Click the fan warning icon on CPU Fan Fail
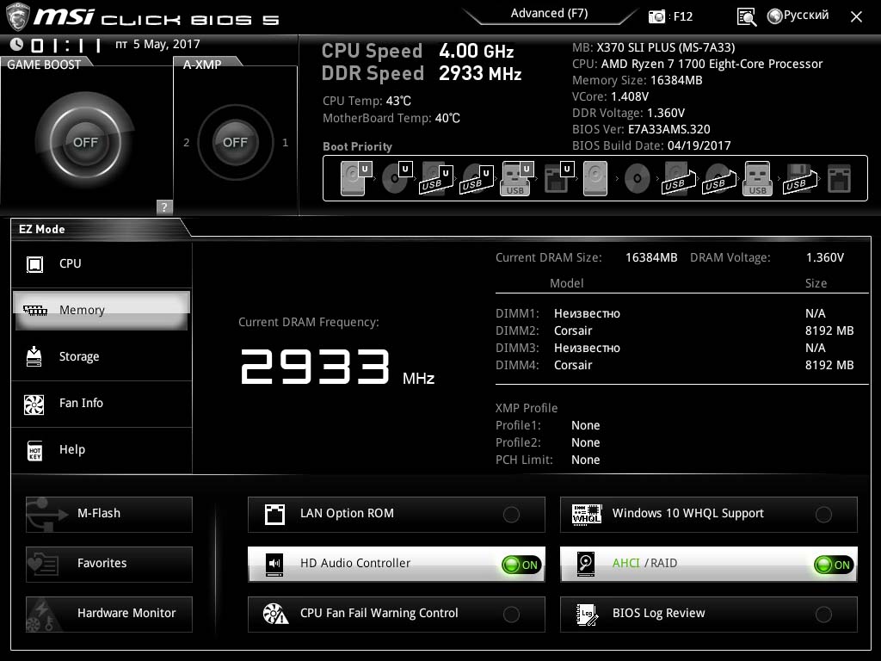The image size is (881, 661). (275, 614)
